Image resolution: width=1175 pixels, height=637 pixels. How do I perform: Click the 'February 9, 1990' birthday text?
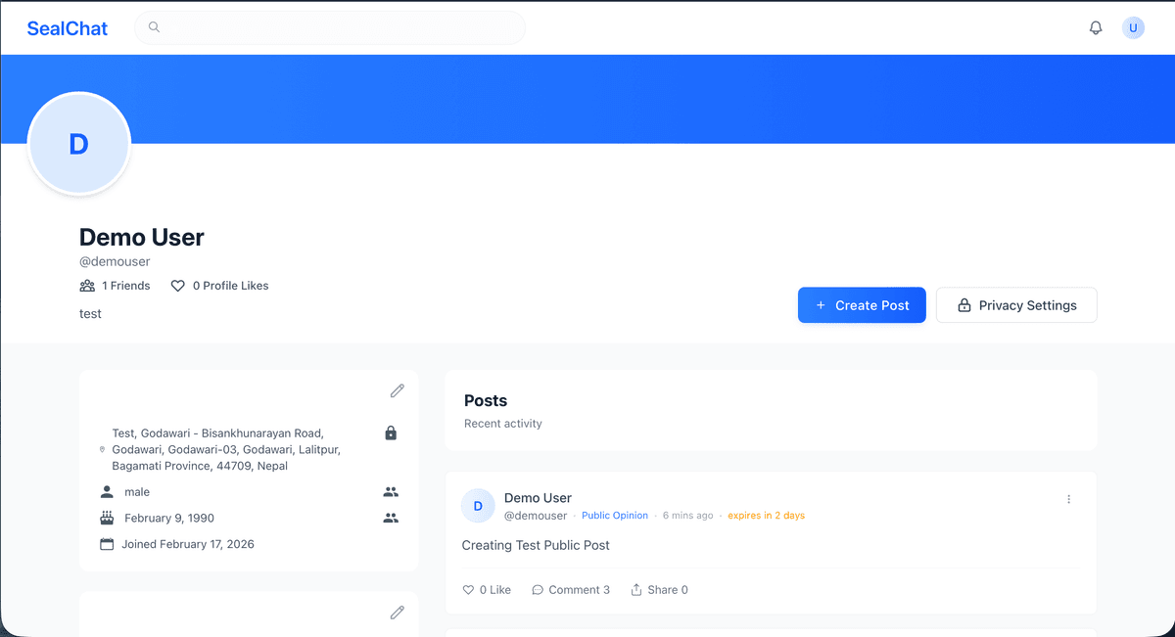click(x=169, y=518)
